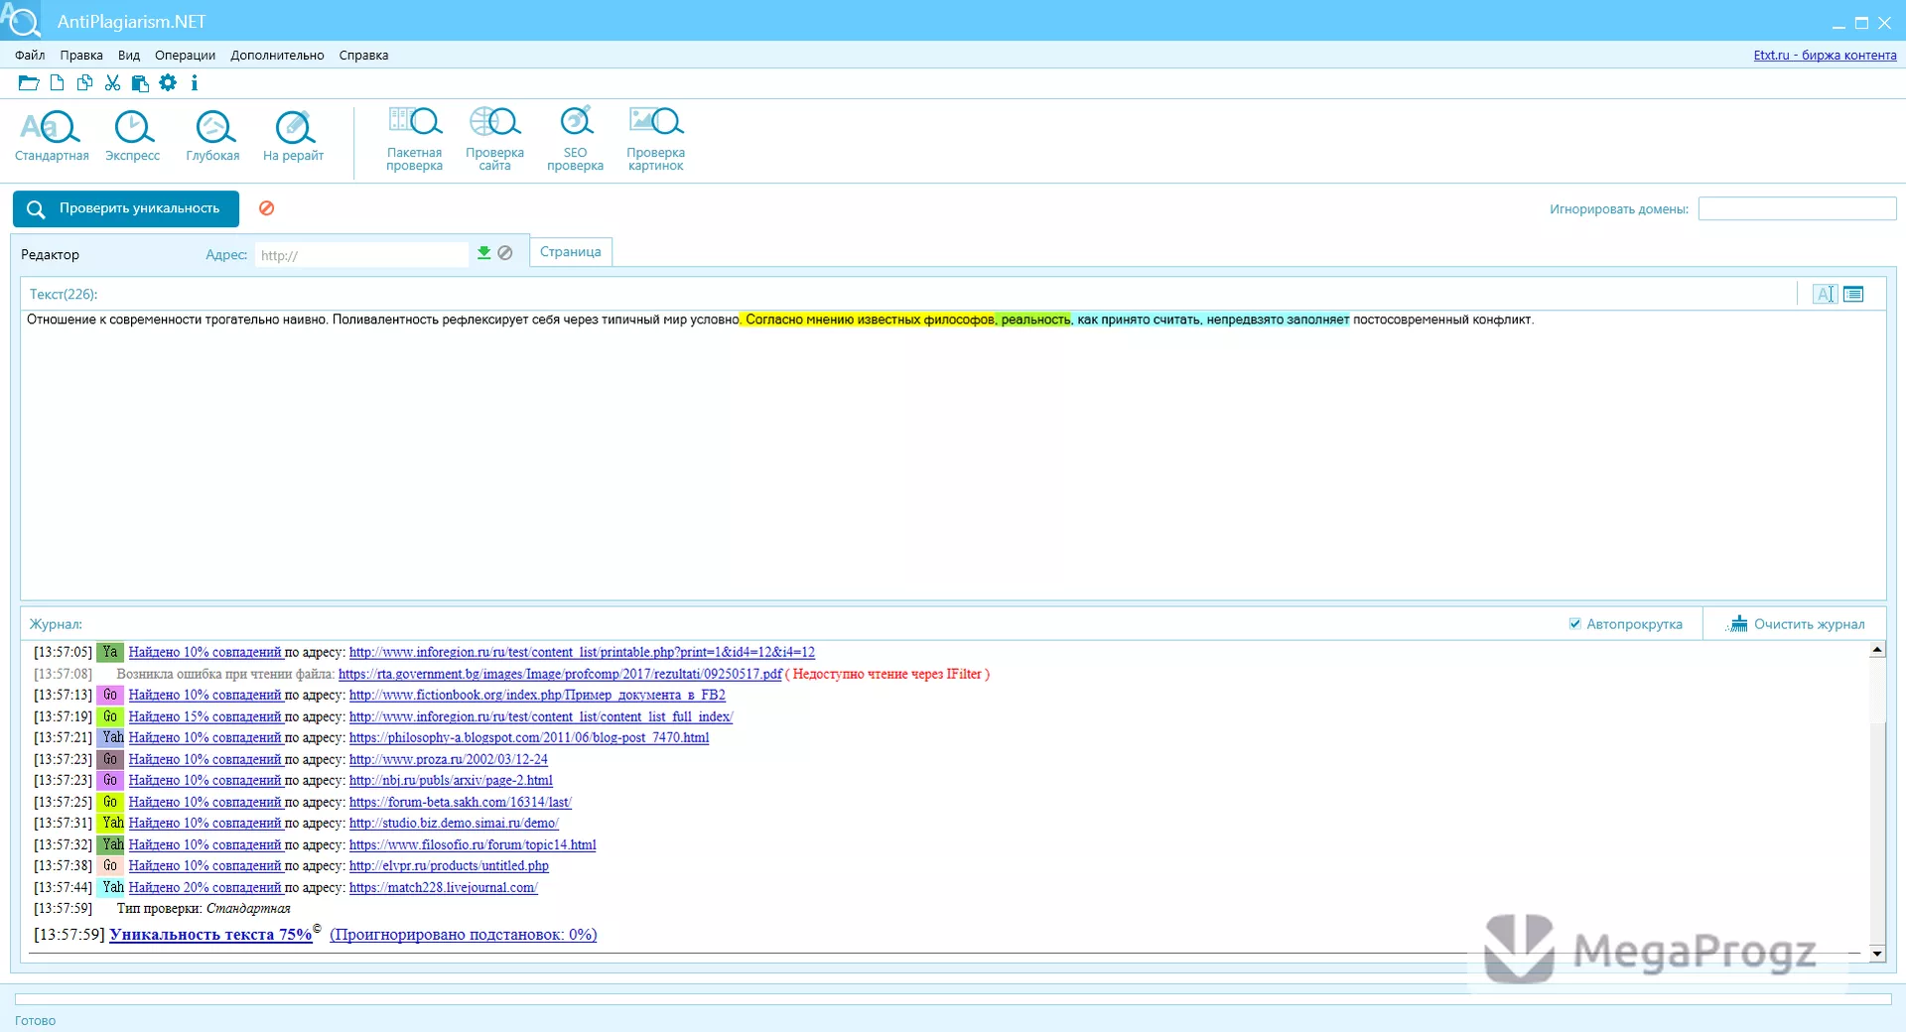Switch to Редактор tab
Viewport: 1906px width, 1032px height.
(x=51, y=255)
